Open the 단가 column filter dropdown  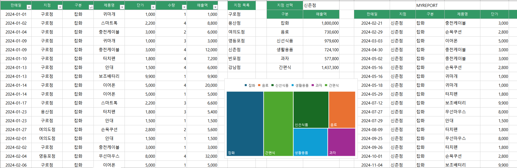point(153,7)
